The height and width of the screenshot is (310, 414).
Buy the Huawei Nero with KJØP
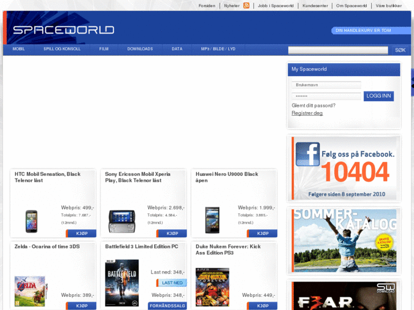pyautogui.click(x=262, y=233)
